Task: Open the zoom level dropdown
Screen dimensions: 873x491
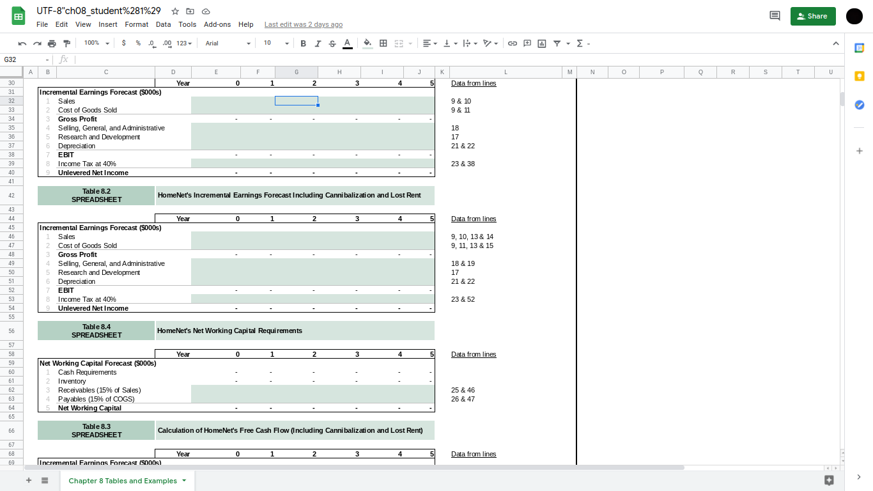Action: [95, 43]
